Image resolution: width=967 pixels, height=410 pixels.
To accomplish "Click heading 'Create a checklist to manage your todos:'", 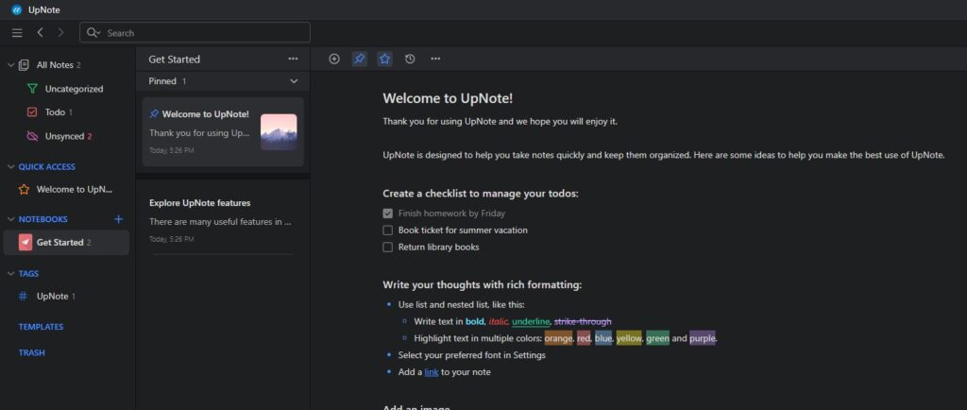I will click(481, 193).
